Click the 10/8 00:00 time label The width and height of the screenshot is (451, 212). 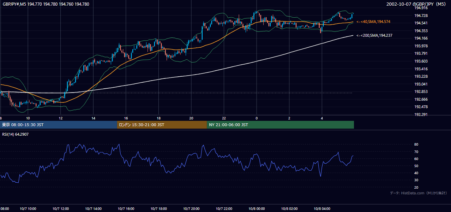257,208
